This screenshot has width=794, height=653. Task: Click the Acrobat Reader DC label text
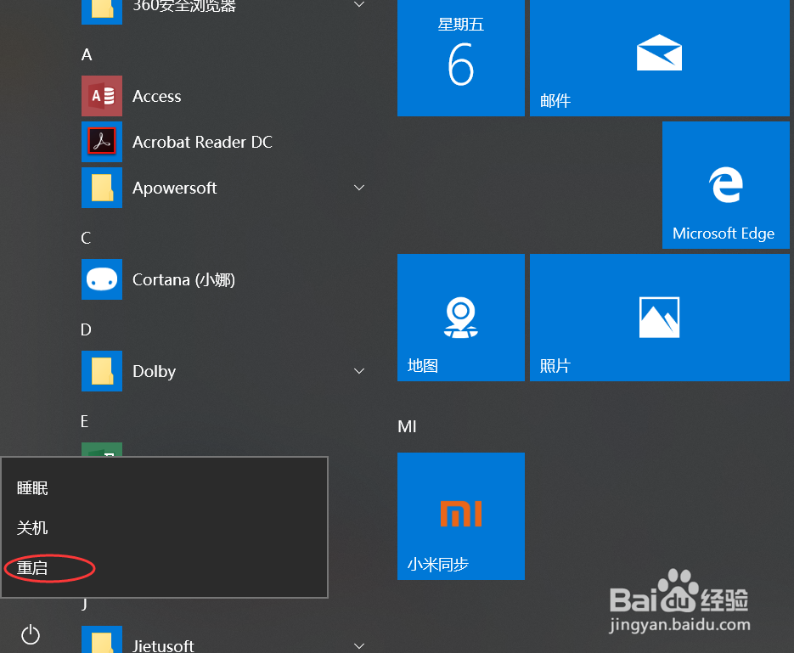coord(203,143)
